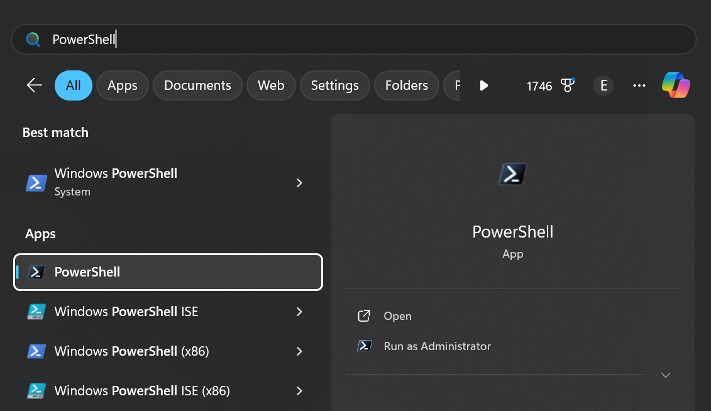Expand more actions in preview pane

coord(665,375)
